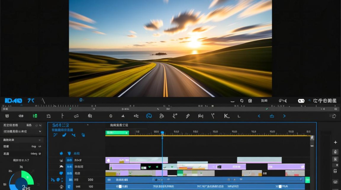Viewport: 341px width, 190px height.
Task: Click the blue right arrow in the toolbar
Action: (284, 116)
